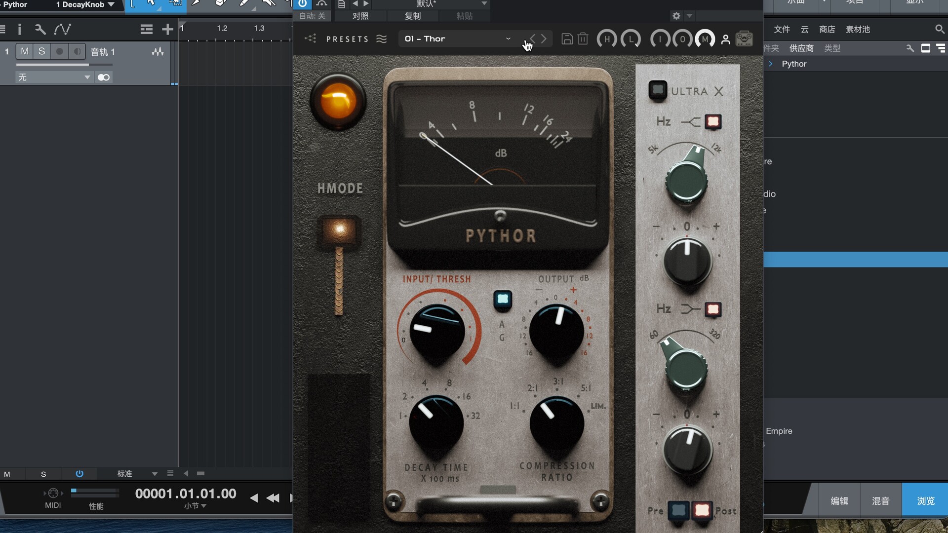This screenshot has width=948, height=533.
Task: Open track inspector info icon
Action: click(x=19, y=29)
